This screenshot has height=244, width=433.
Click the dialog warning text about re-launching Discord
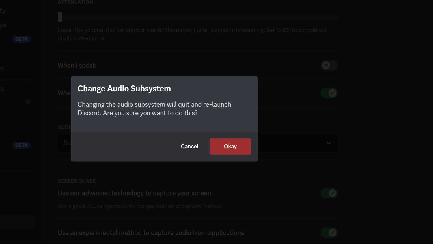click(154, 109)
